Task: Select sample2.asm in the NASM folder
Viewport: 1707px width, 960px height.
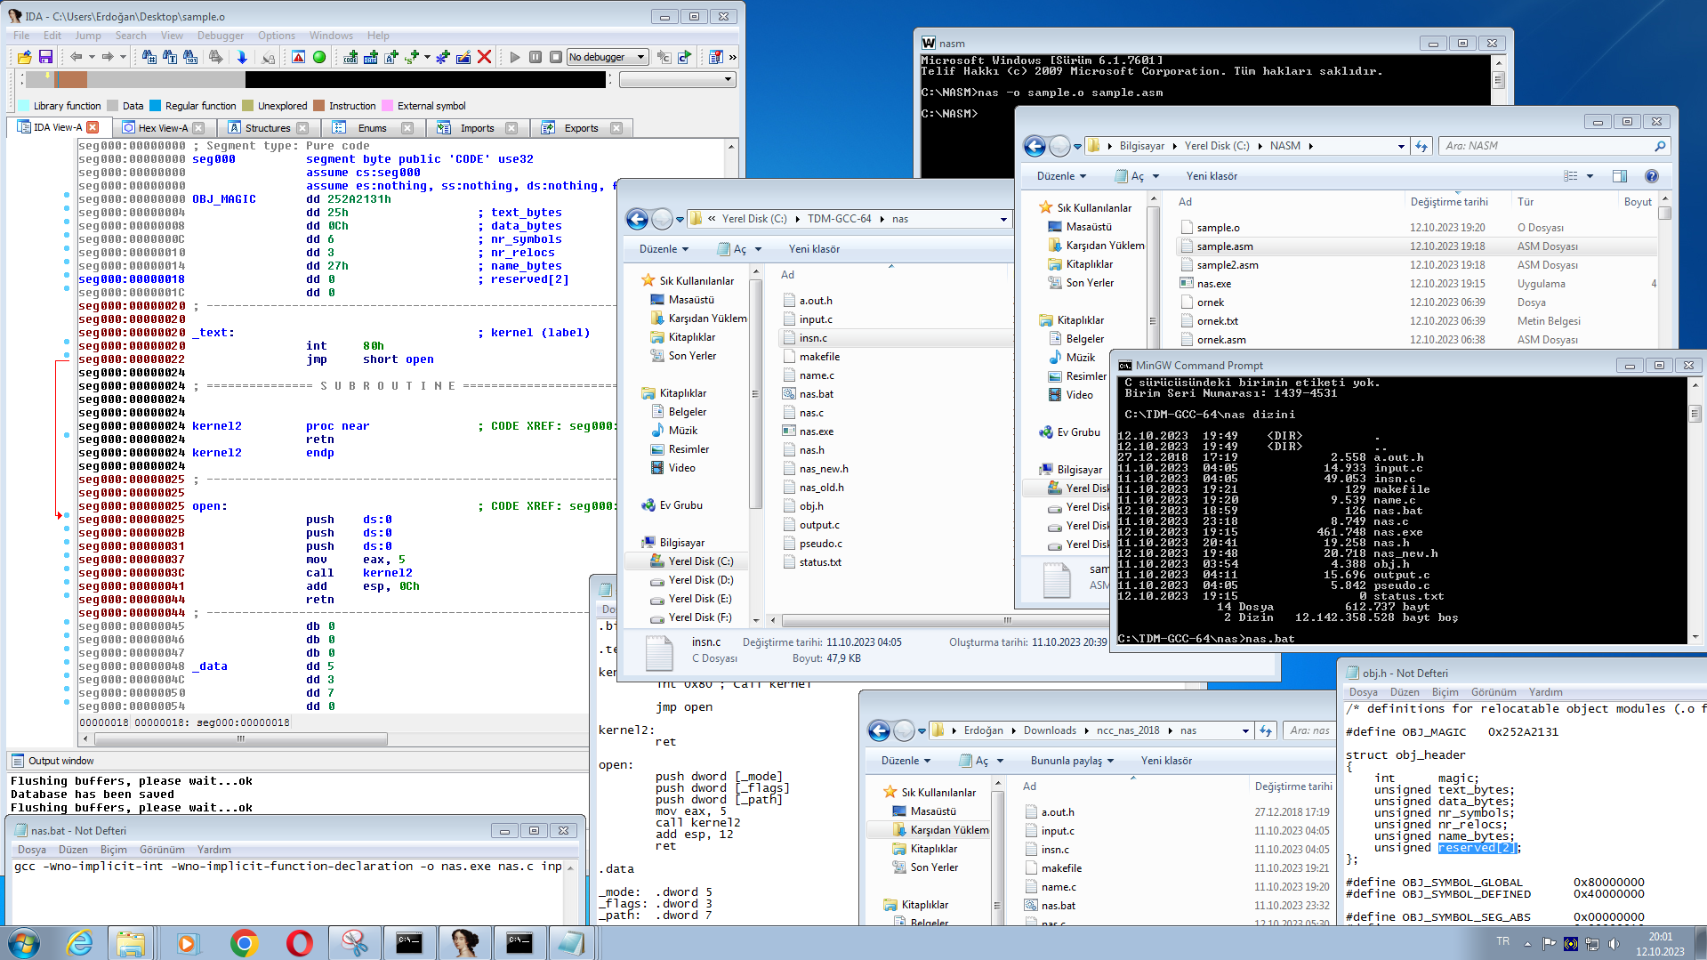Action: (x=1227, y=265)
